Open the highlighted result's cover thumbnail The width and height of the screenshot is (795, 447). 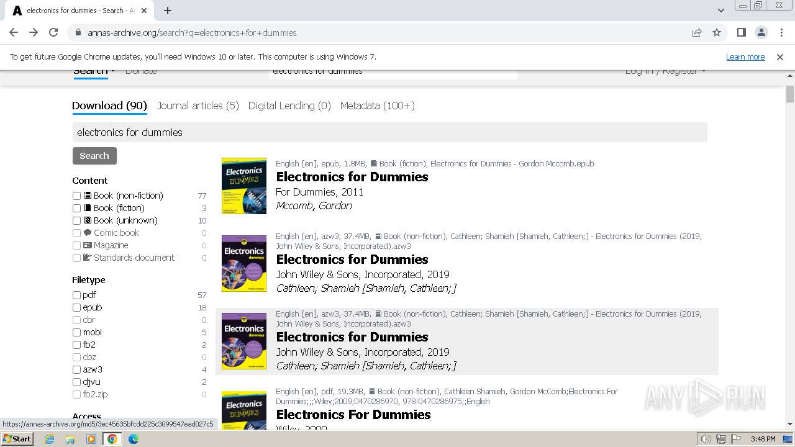click(244, 341)
